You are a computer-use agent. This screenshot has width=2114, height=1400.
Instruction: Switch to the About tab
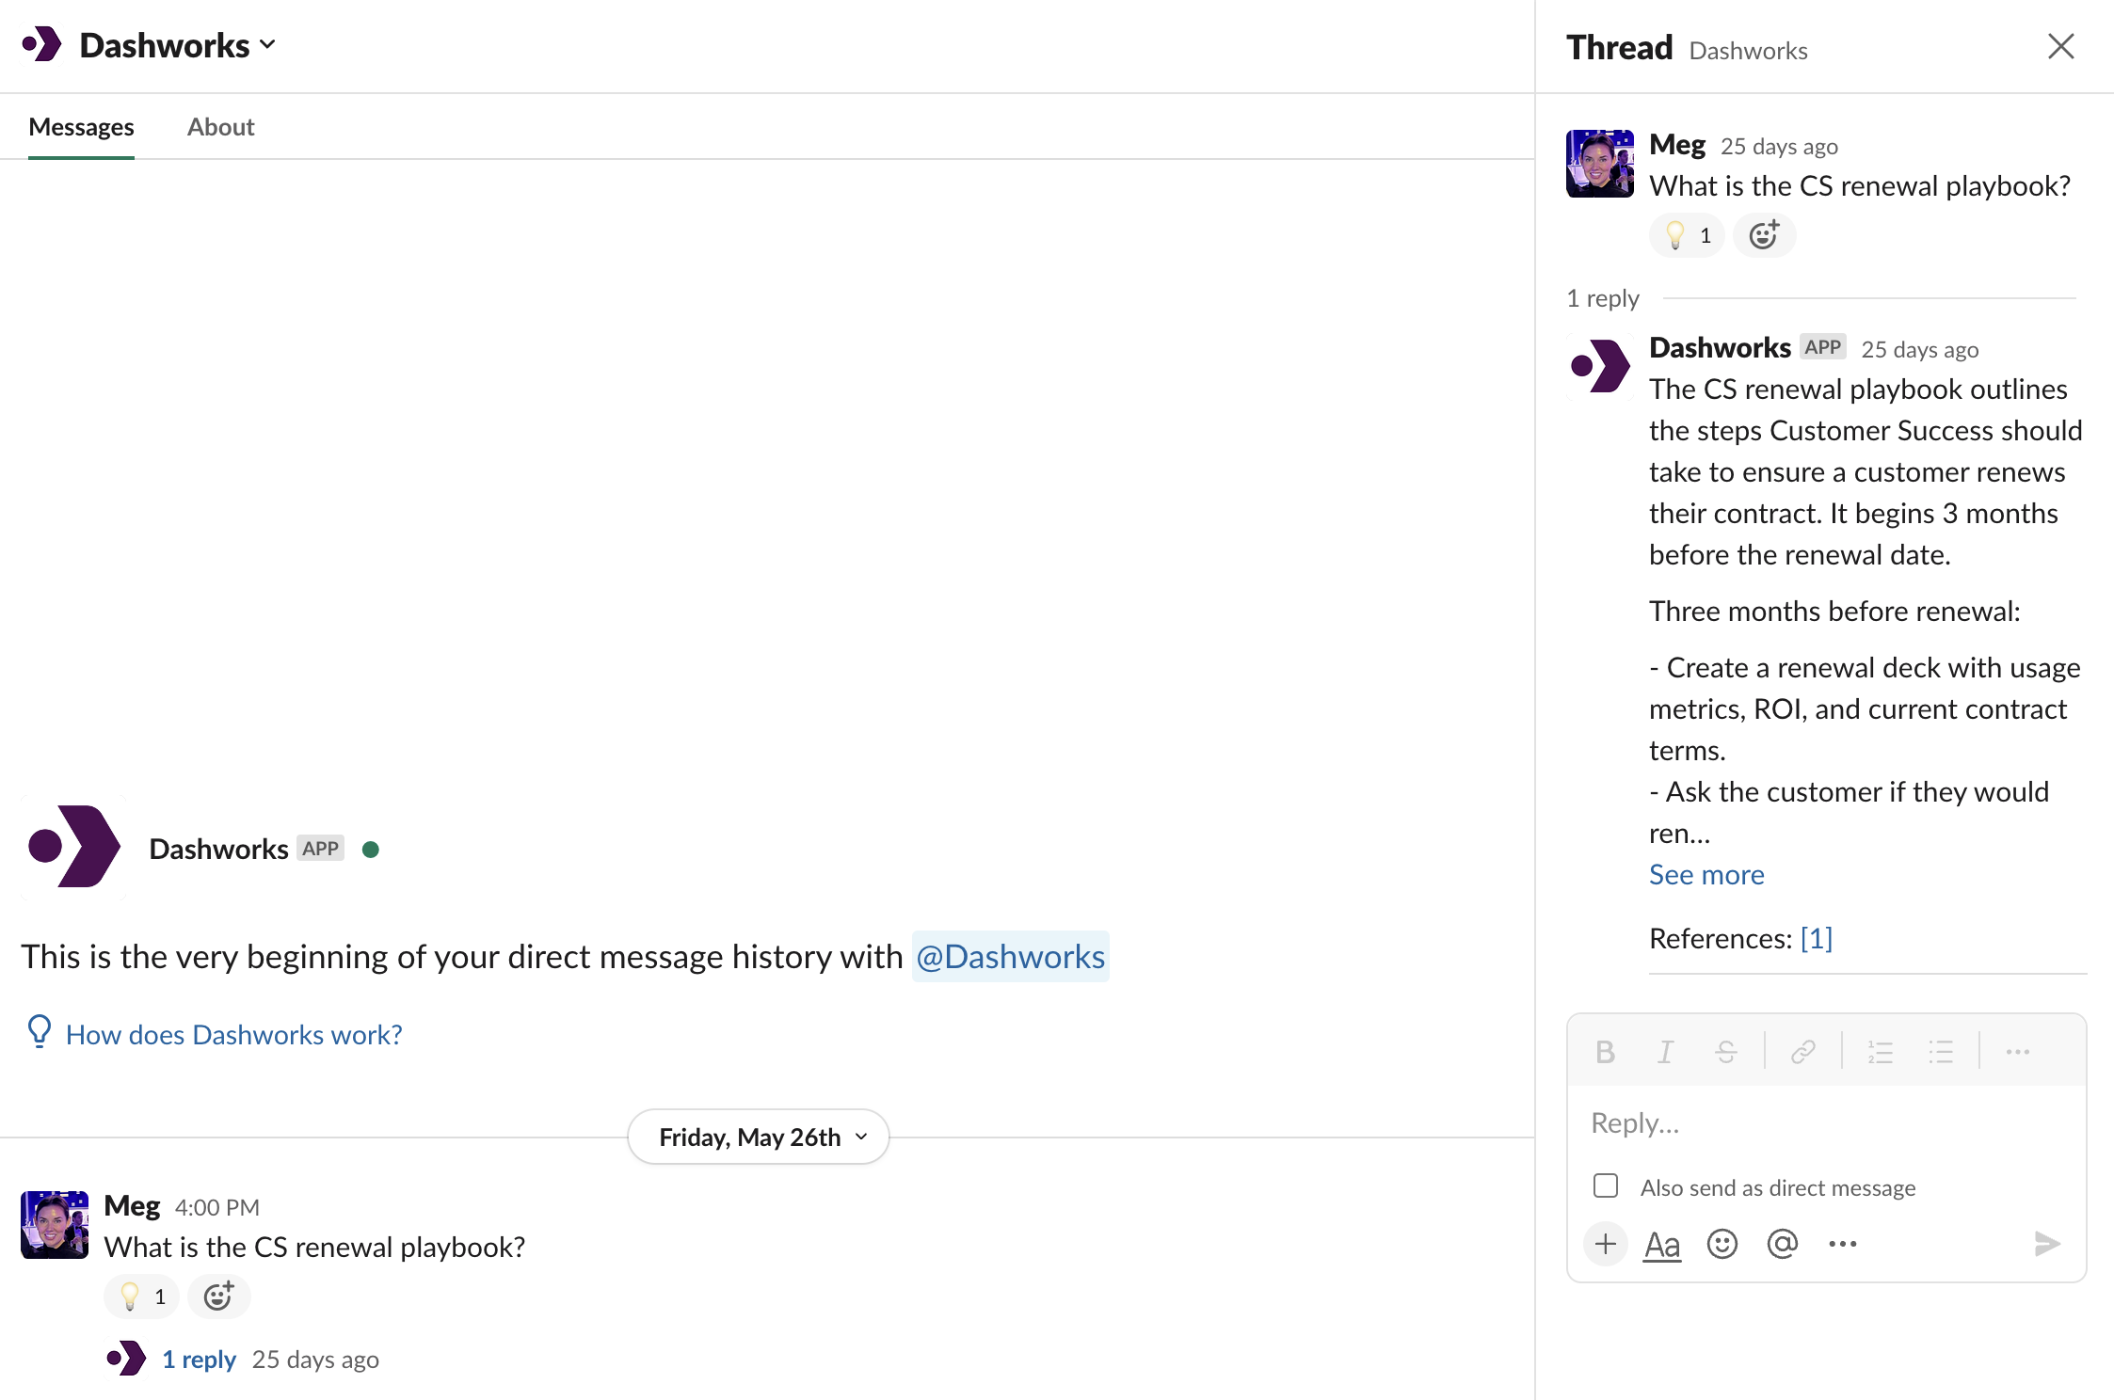pos(220,127)
